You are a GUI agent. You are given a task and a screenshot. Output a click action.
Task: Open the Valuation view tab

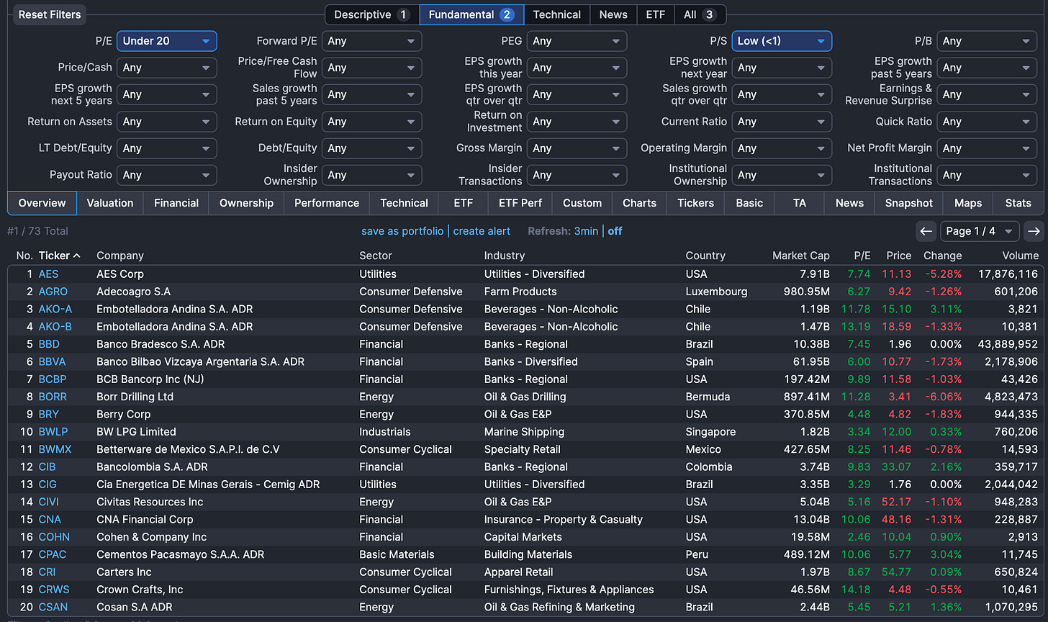110,203
